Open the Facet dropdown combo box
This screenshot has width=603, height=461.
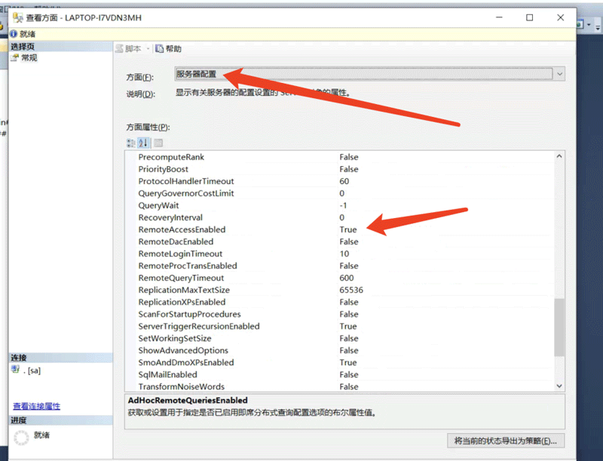coord(369,74)
